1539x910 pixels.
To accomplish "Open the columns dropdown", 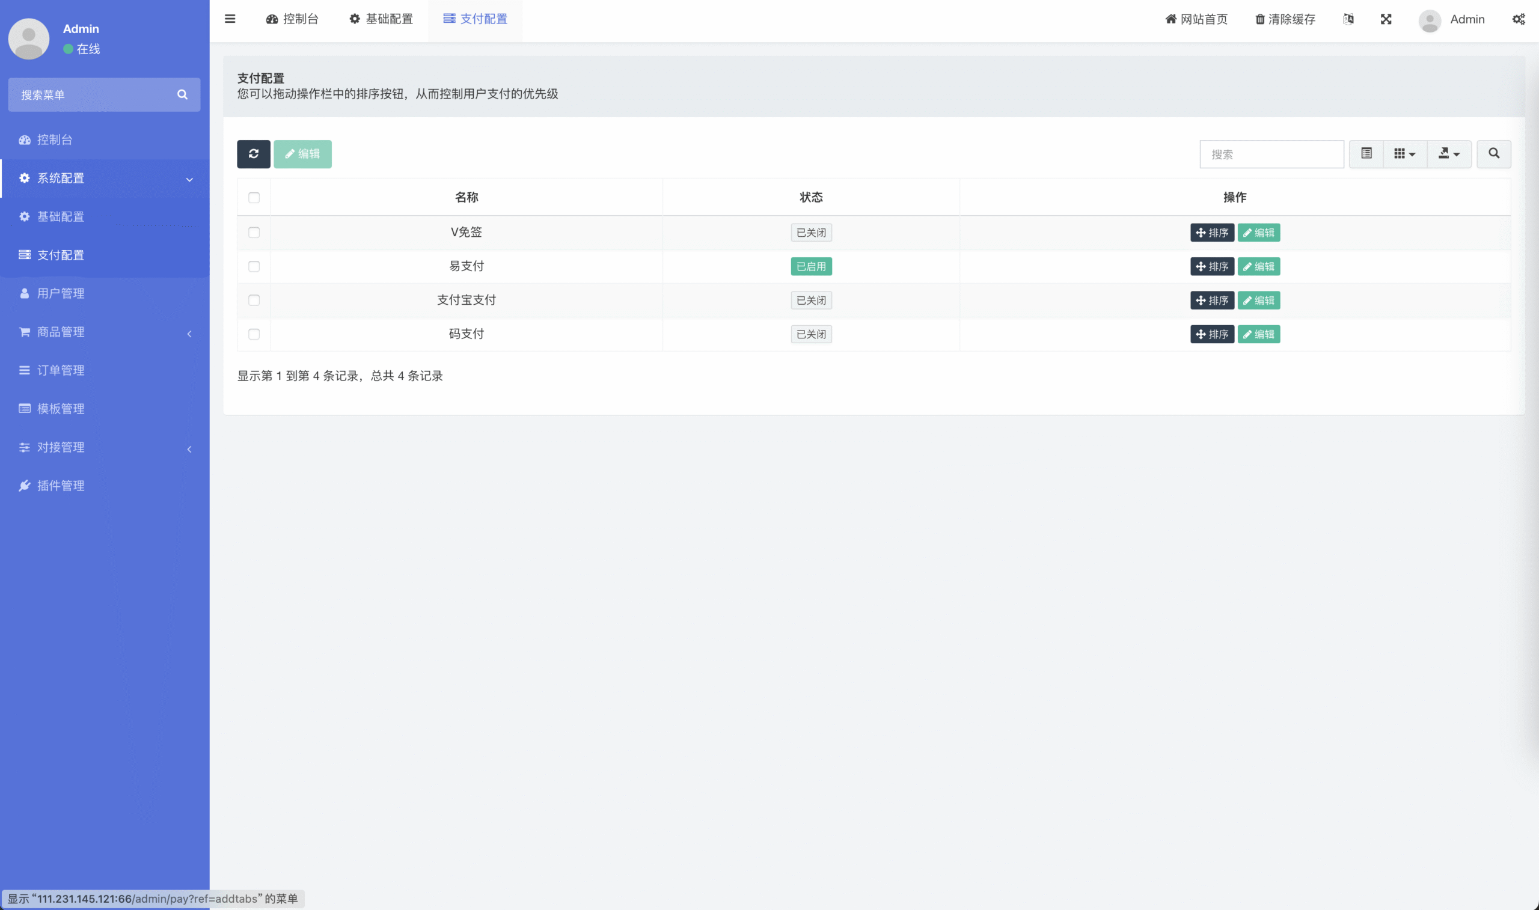I will pos(1405,154).
